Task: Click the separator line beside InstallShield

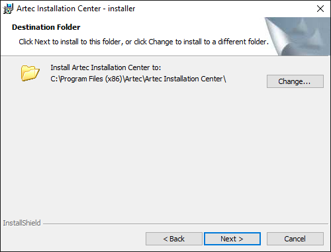Action: [185, 224]
